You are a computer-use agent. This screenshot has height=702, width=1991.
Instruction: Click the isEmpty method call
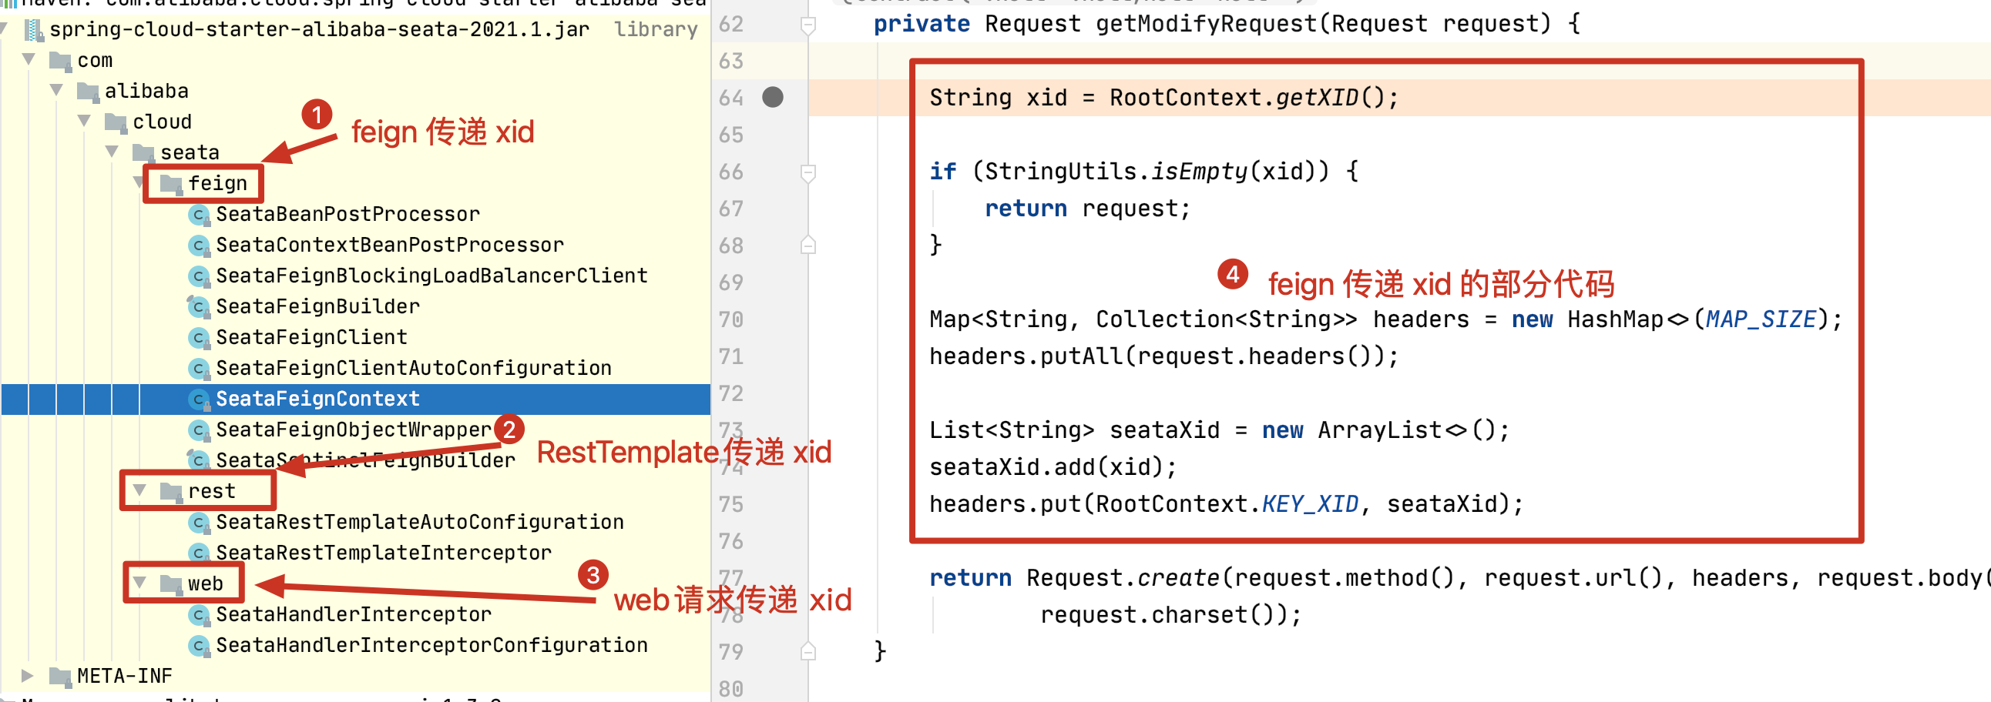(x=1199, y=172)
